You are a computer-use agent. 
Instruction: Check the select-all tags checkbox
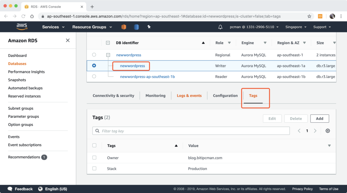tap(94, 146)
